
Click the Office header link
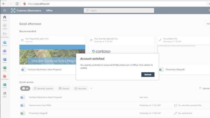point(49,10)
